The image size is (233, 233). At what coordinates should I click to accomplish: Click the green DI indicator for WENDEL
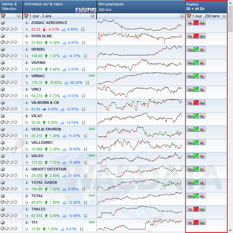[x=196, y=50]
